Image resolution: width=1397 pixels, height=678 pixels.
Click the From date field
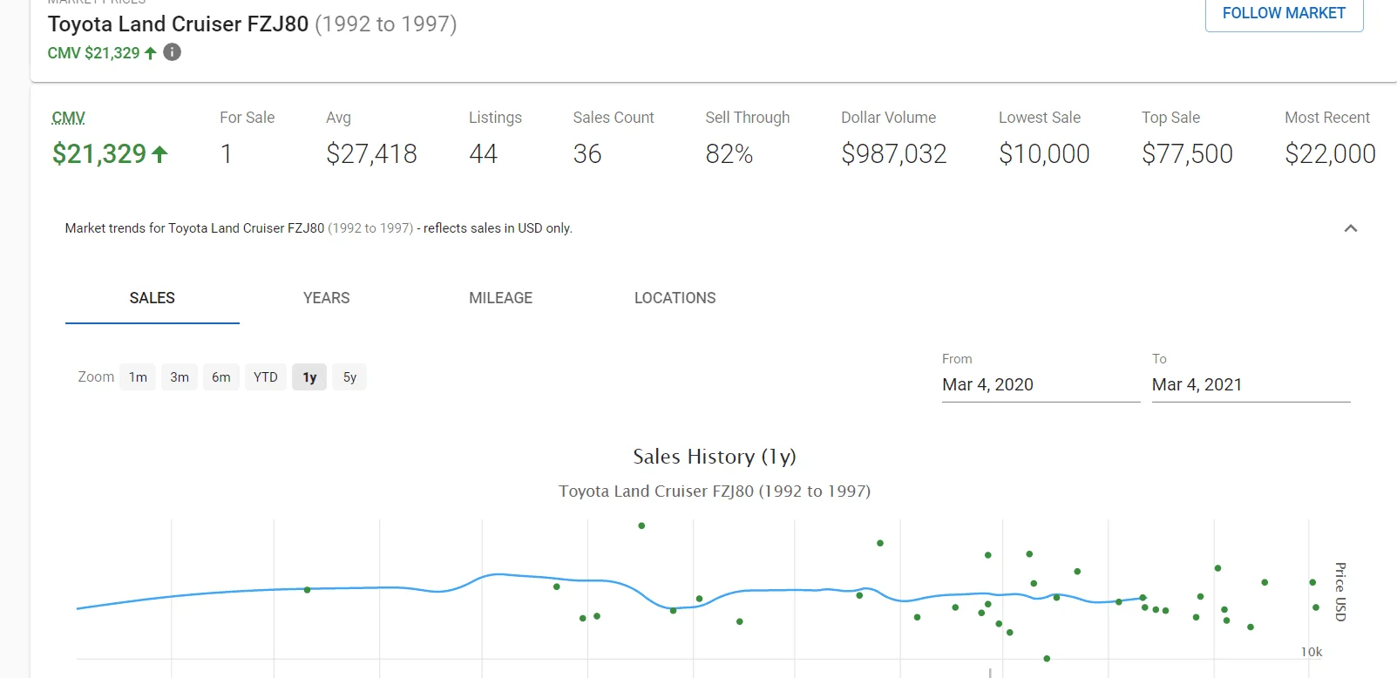coord(1040,384)
